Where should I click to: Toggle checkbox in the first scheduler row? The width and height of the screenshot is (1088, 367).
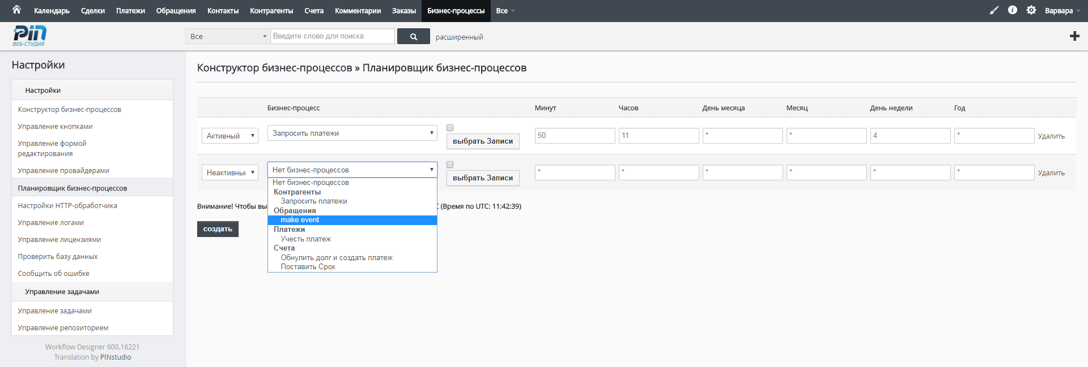(450, 128)
